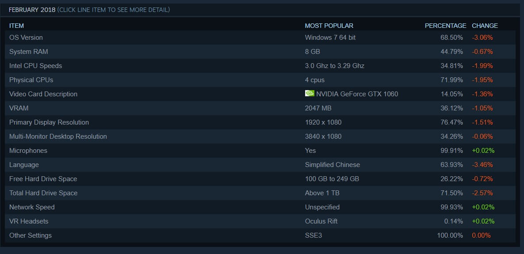Viewport: 524px width, 254px height.
Task: Show Language survey details
Action: (x=24, y=165)
